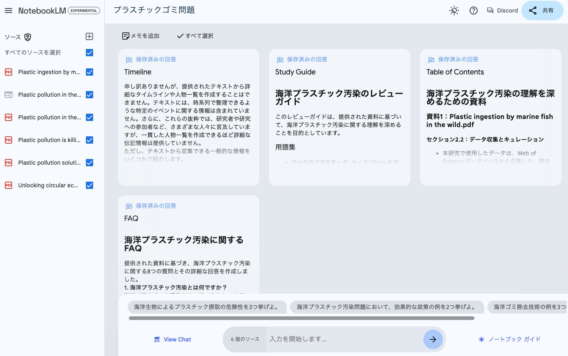Screen dimensions: 568x356
Task: Open the hamburger main menu
Action: [x=9, y=11]
